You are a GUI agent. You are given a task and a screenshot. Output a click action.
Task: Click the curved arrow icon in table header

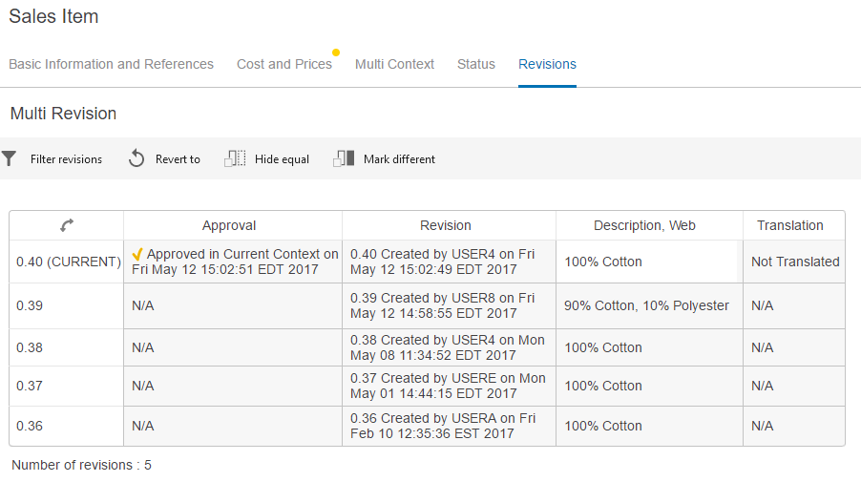[x=66, y=225]
